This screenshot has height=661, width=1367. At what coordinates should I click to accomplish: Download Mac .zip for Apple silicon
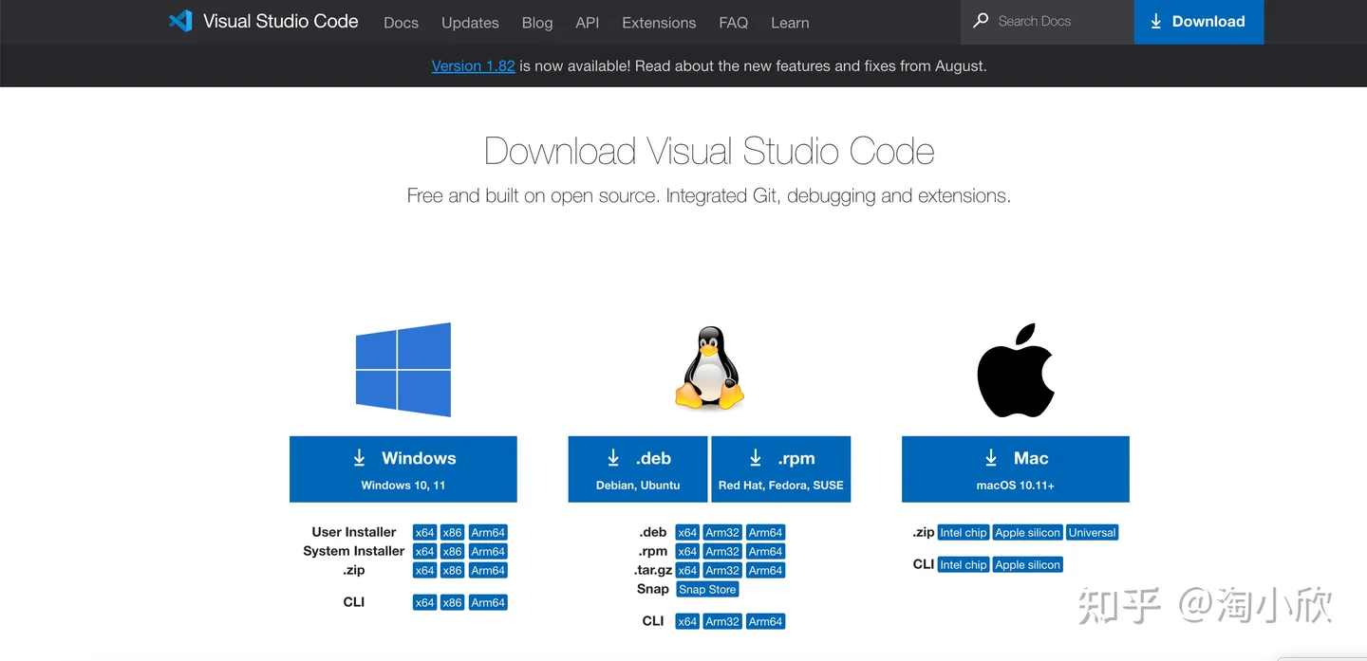coord(1027,533)
